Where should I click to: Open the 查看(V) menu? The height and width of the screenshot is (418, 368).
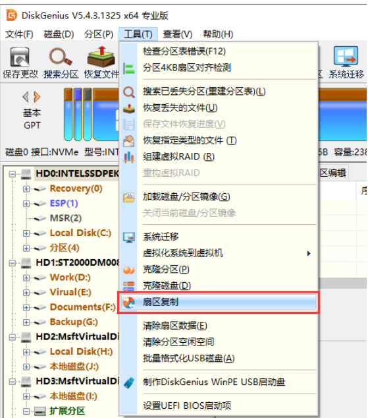(178, 34)
